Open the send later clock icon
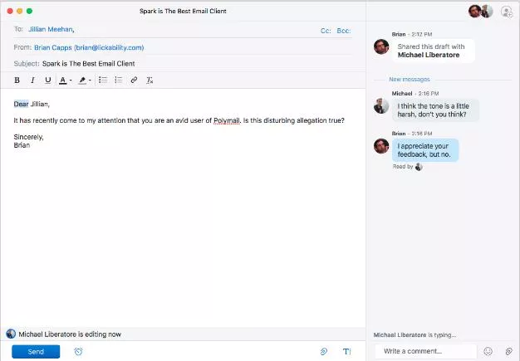 [x=78, y=352]
